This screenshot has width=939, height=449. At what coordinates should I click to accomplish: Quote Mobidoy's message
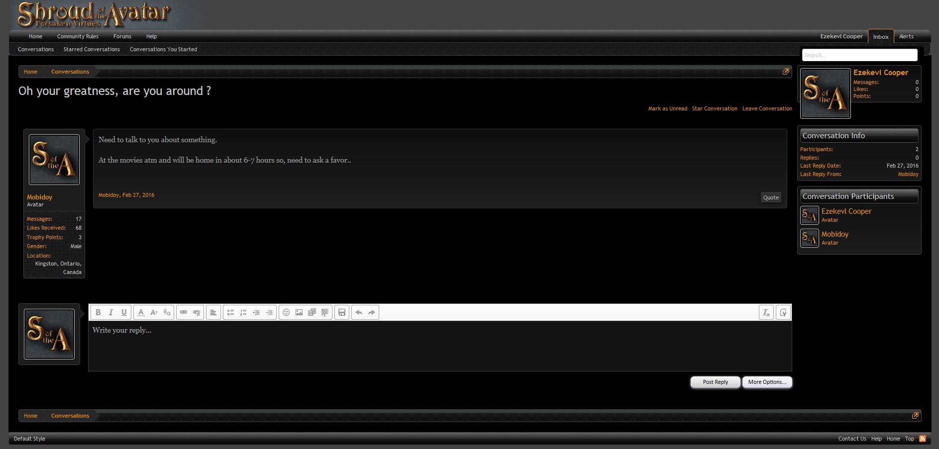point(771,197)
